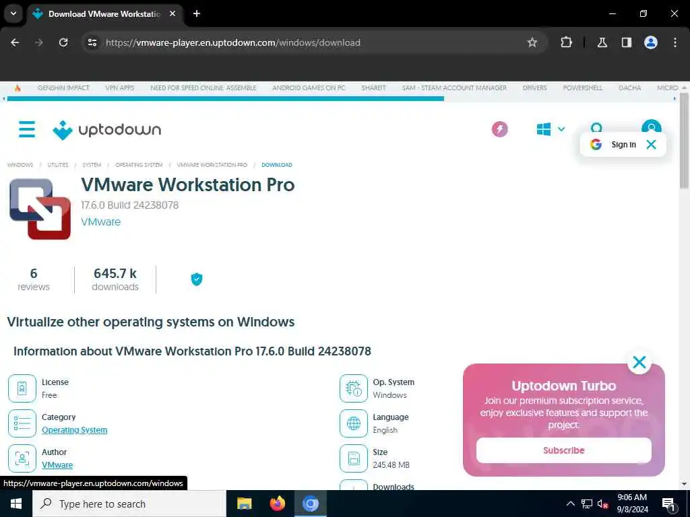This screenshot has width=690, height=517.
Task: Reload the page
Action: [63, 42]
